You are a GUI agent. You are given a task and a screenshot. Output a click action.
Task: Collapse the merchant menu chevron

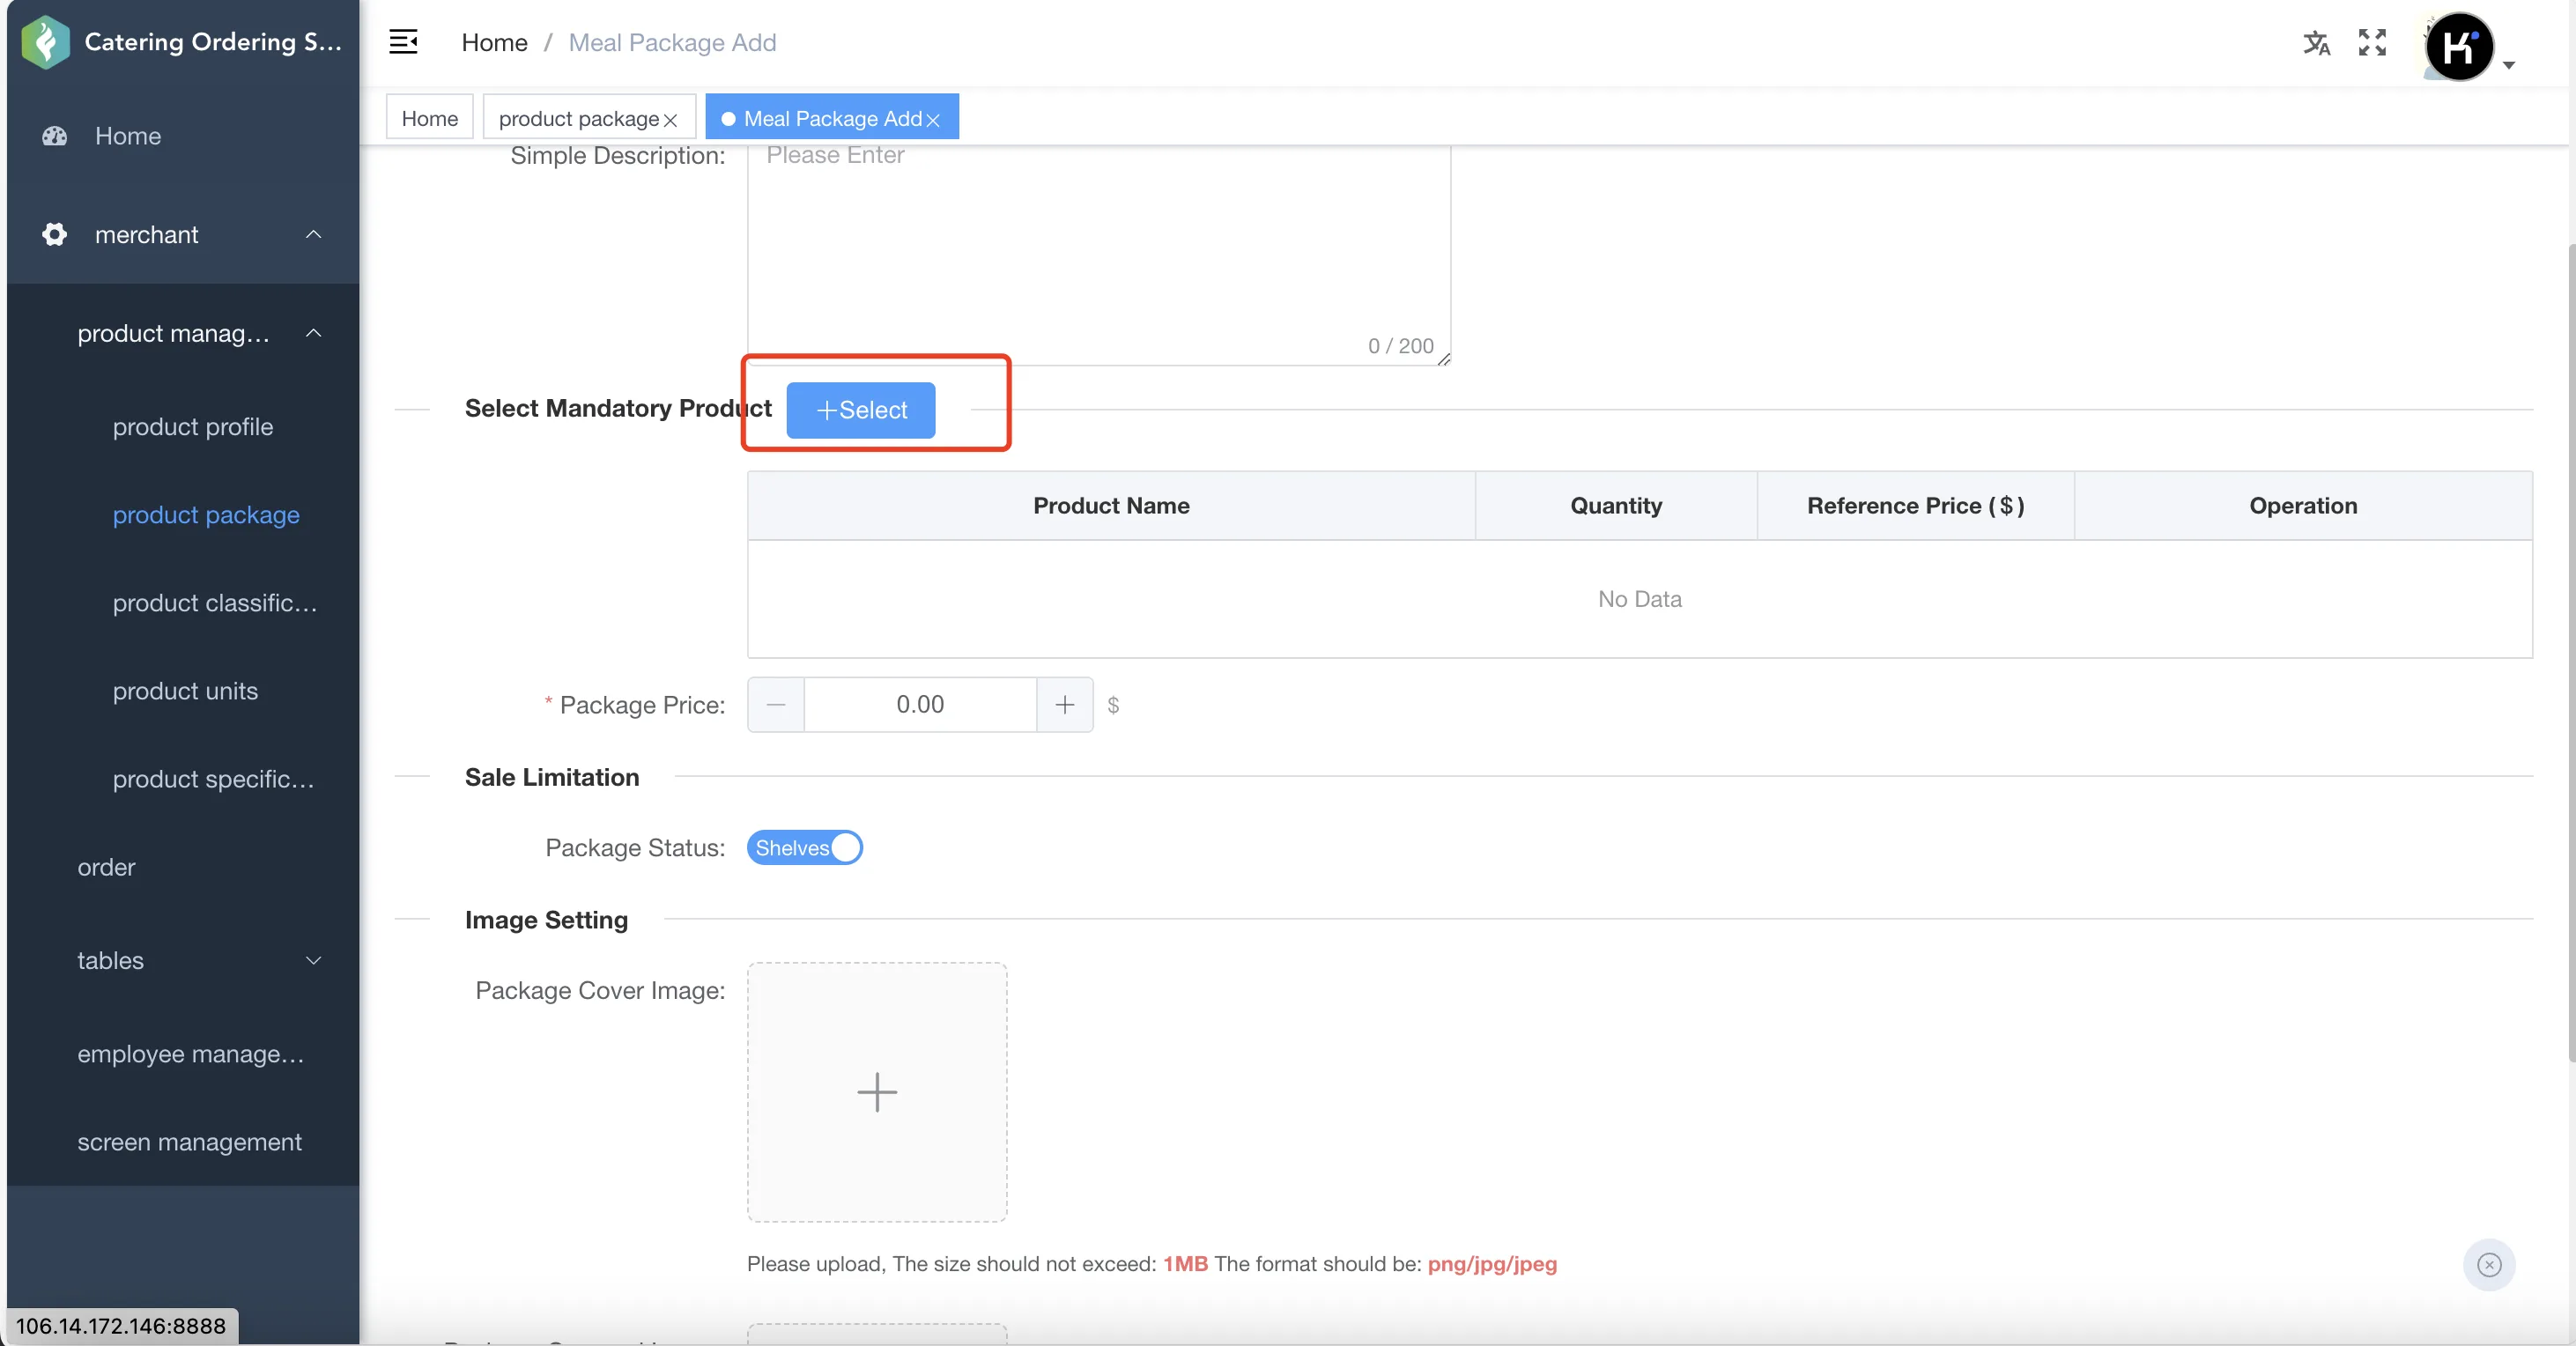(x=313, y=234)
